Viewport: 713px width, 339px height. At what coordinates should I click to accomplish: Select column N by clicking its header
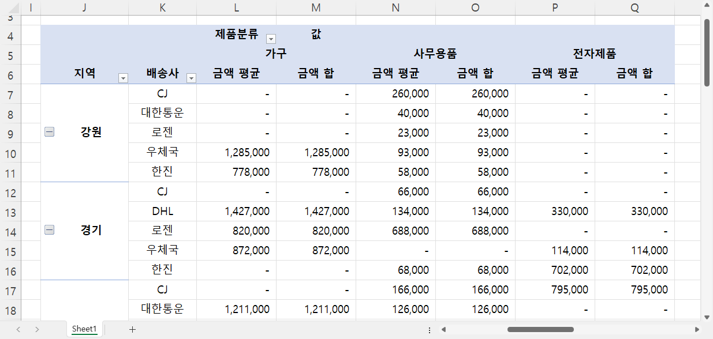pos(395,7)
